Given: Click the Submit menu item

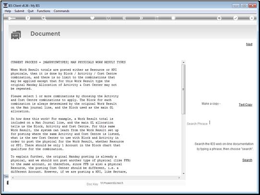Looking at the screenshot, I should pos(19,11).
